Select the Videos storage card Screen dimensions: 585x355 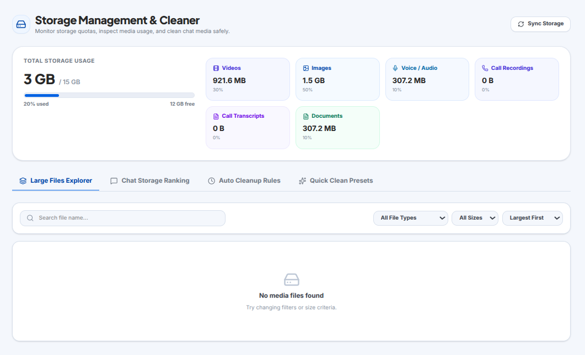coord(248,79)
